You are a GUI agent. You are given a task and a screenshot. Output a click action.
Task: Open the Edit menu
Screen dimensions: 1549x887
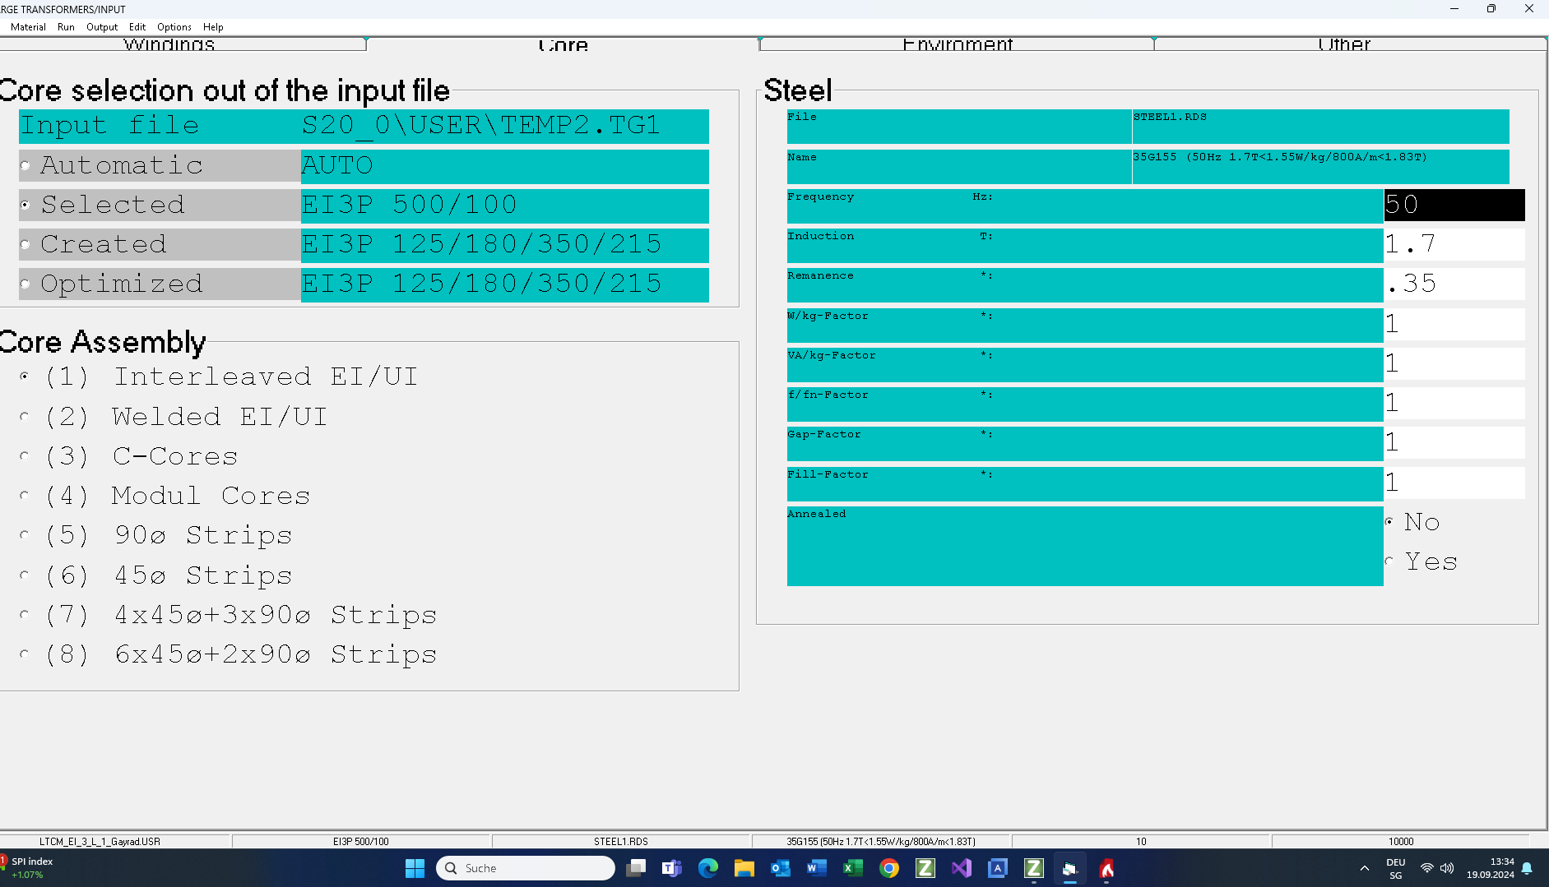137,27
